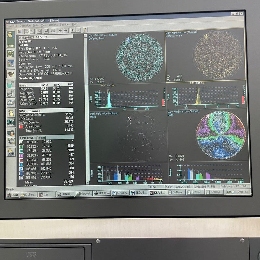260x260 pixels.
Task: Click the hand tool sidebar icon
Action: pos(11,133)
